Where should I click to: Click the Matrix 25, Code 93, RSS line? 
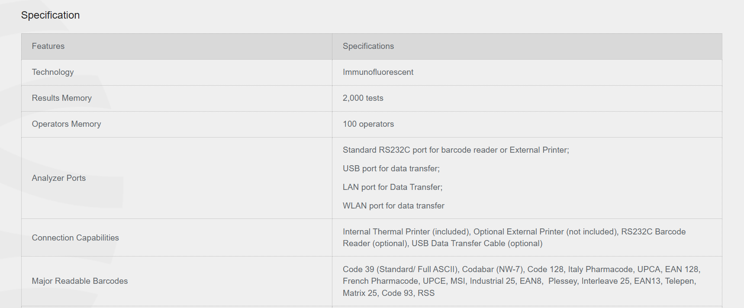coord(388,293)
